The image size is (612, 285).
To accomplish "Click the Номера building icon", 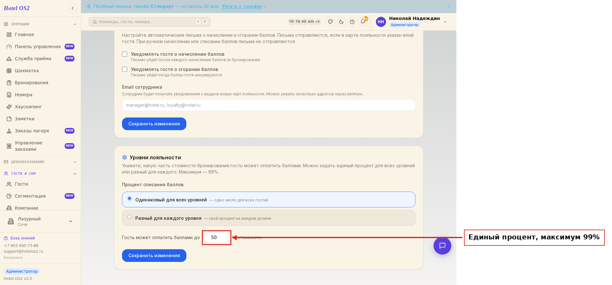I will tap(9, 95).
